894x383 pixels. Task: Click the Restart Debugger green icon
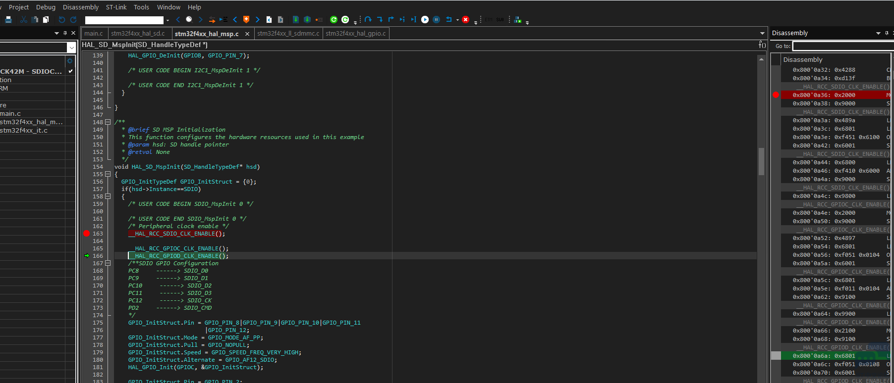334,19
